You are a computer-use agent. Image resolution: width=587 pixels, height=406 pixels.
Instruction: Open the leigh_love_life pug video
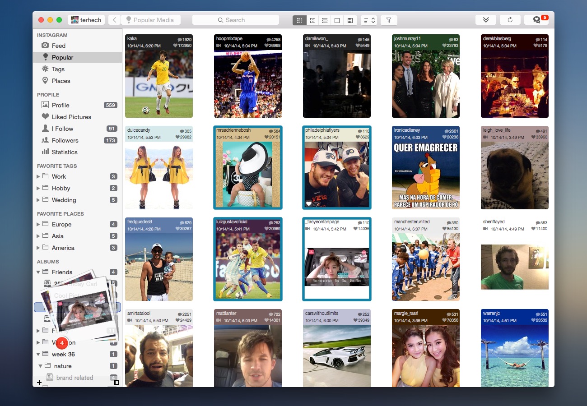click(515, 168)
